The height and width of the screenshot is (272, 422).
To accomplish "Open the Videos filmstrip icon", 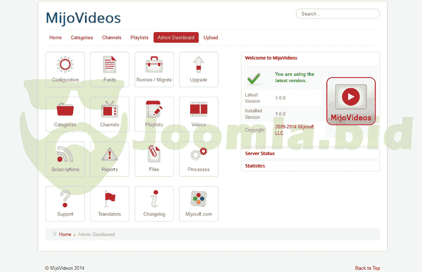I will (198, 110).
